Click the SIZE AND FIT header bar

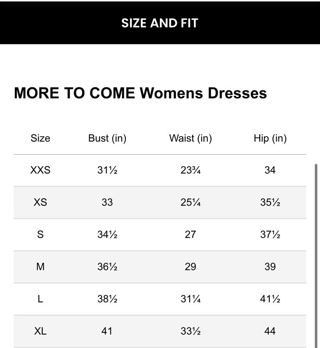[160, 23]
